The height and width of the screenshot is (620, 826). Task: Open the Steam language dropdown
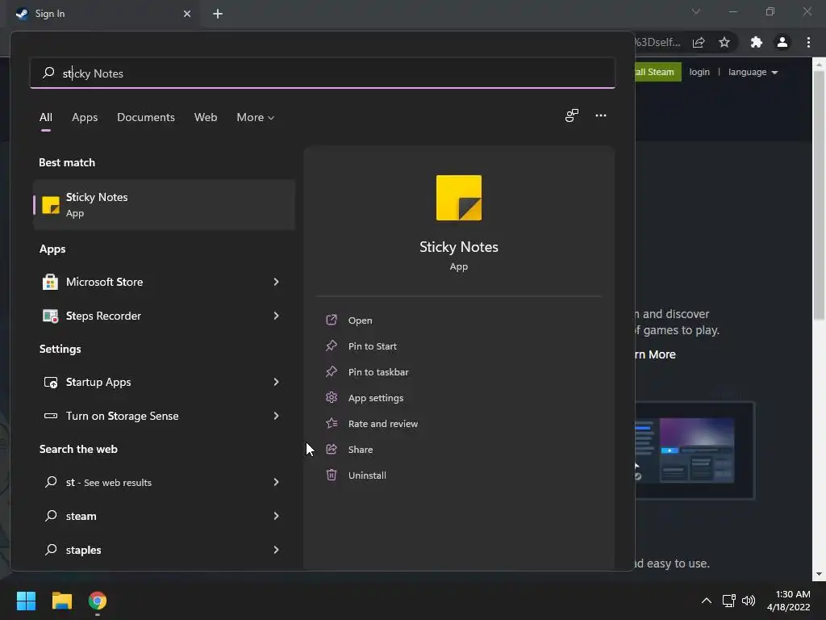(x=753, y=72)
